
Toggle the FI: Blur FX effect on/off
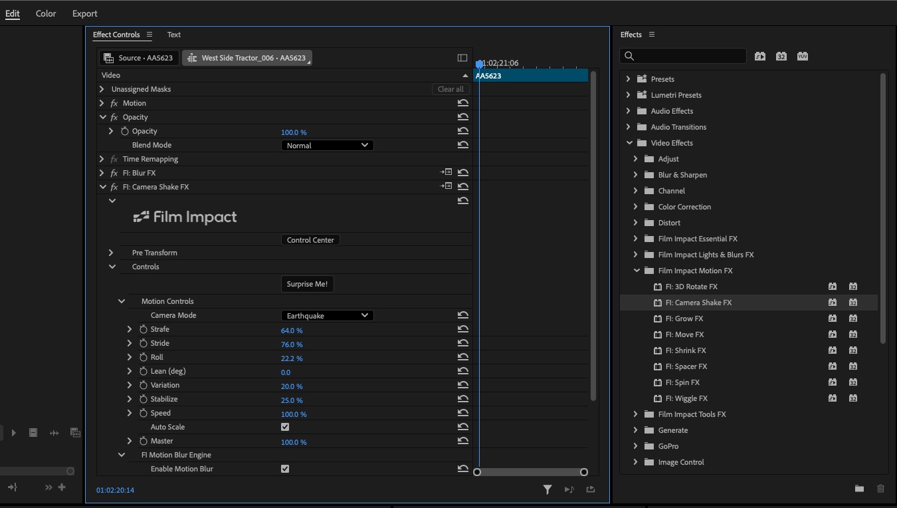pos(114,173)
